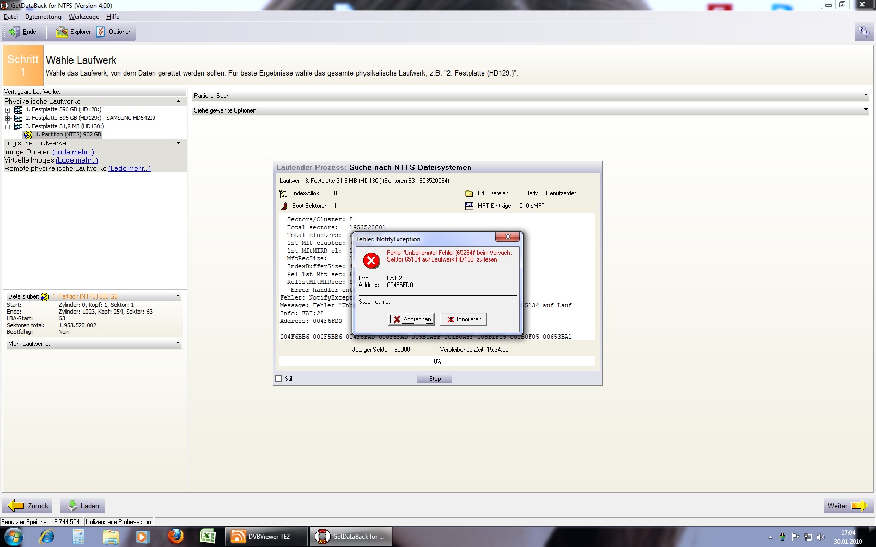Open the Datei menu

pyautogui.click(x=10, y=17)
